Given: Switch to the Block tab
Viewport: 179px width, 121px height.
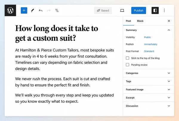Looking at the screenshot, I should [x=140, y=21].
